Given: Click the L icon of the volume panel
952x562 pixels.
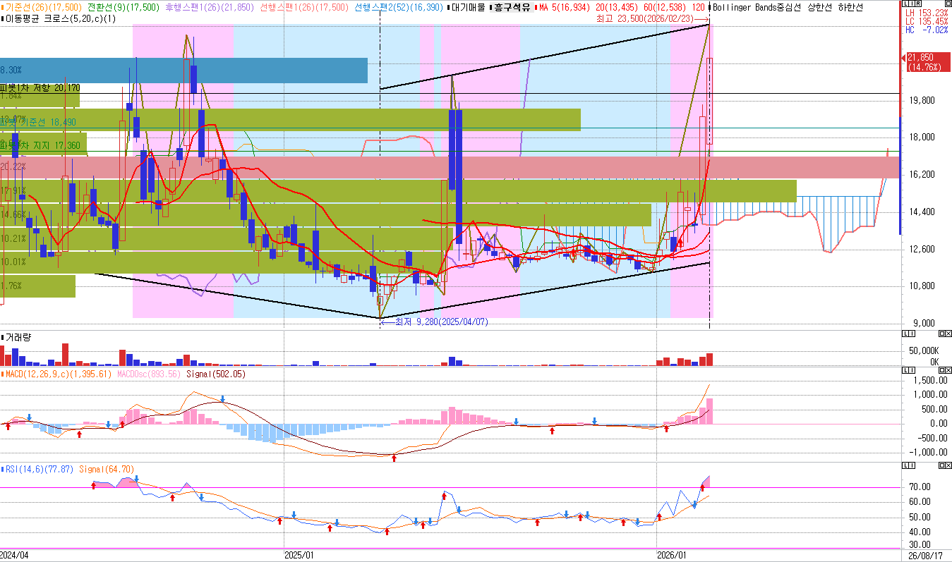Looking at the screenshot, I should (905, 334).
